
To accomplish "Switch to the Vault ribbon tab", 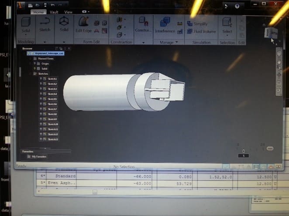I will tap(54, 12).
